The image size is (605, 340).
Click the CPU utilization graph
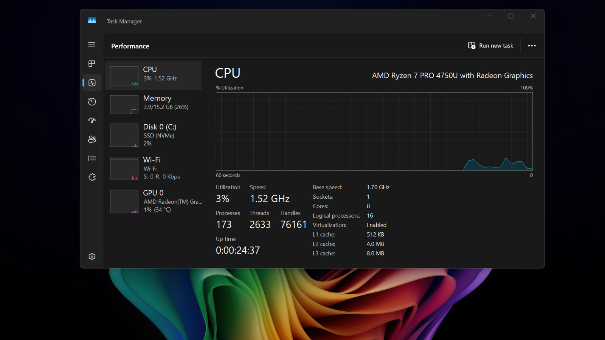[374, 131]
